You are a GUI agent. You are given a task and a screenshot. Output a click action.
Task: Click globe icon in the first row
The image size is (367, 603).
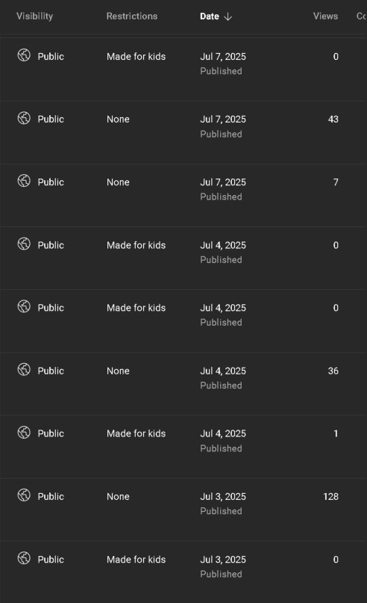pyautogui.click(x=24, y=55)
